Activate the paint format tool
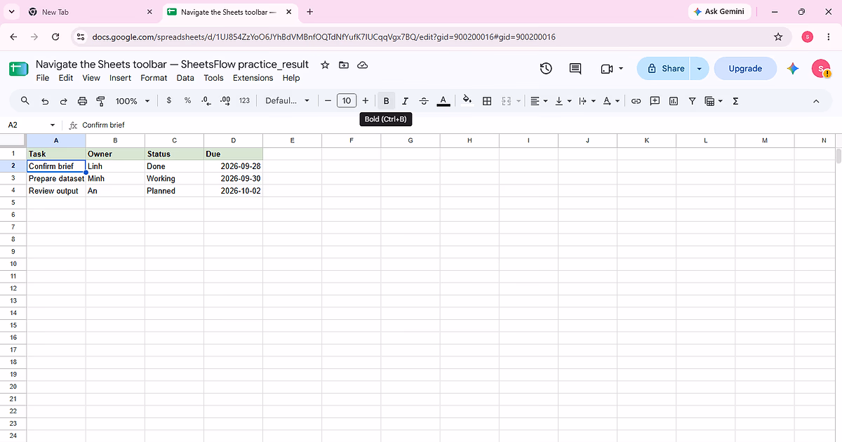842x442 pixels. point(100,101)
